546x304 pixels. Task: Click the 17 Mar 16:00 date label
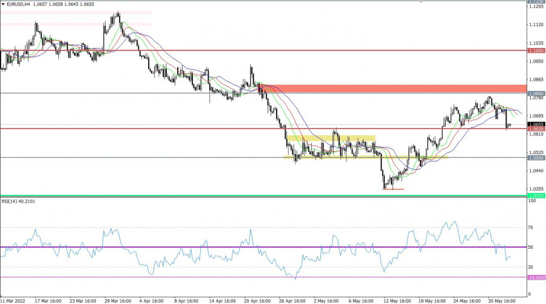pyautogui.click(x=48, y=301)
